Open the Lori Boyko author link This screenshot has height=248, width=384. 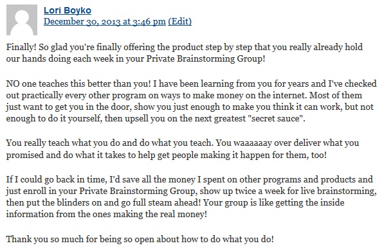pyautogui.click(x=68, y=10)
